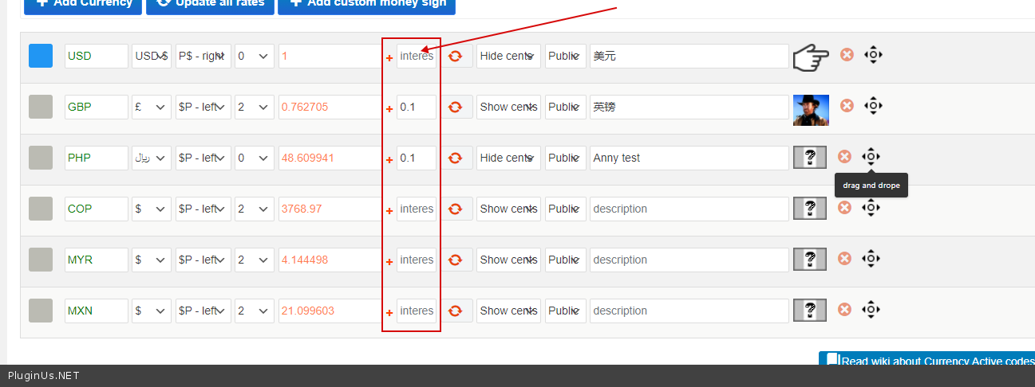Select the question mark flag for PHP
This screenshot has height=387, width=1035.
[x=809, y=158]
